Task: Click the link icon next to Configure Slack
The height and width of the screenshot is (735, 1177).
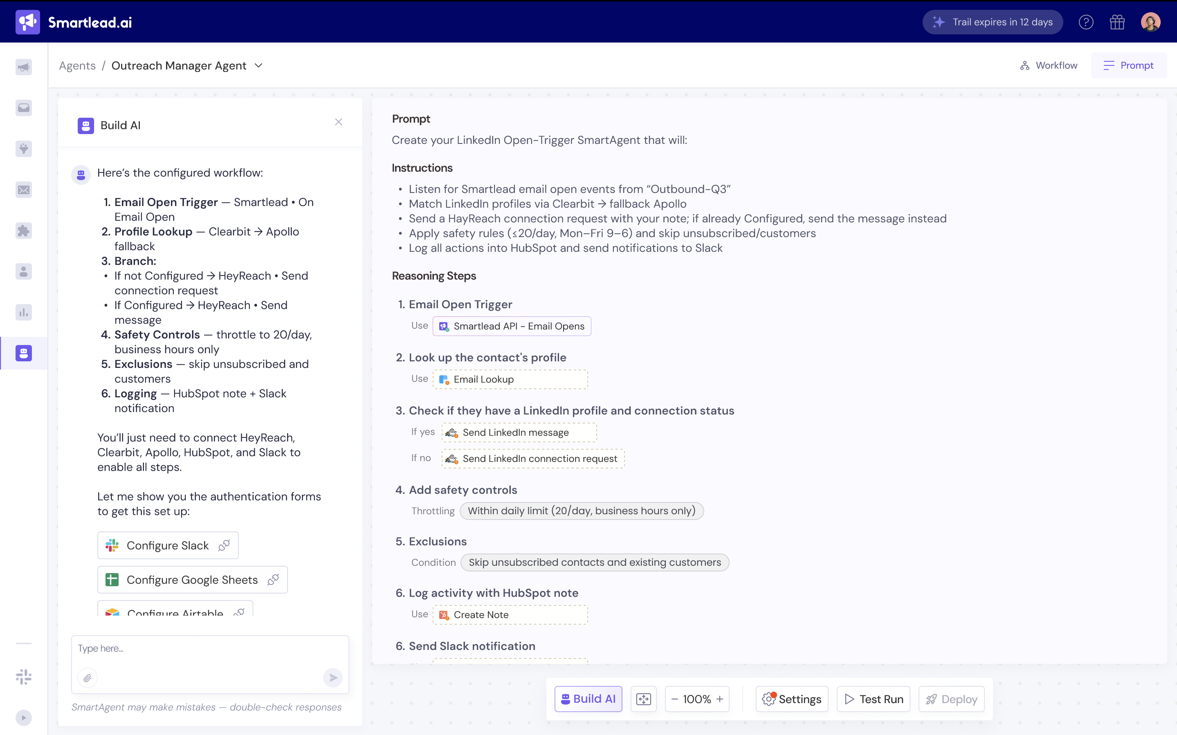Action: coord(224,545)
